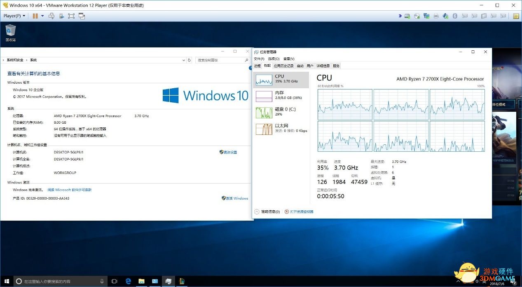This screenshot has width=522, height=287.
Task: Click the sound card device icon in VMware
Action: click(445, 16)
